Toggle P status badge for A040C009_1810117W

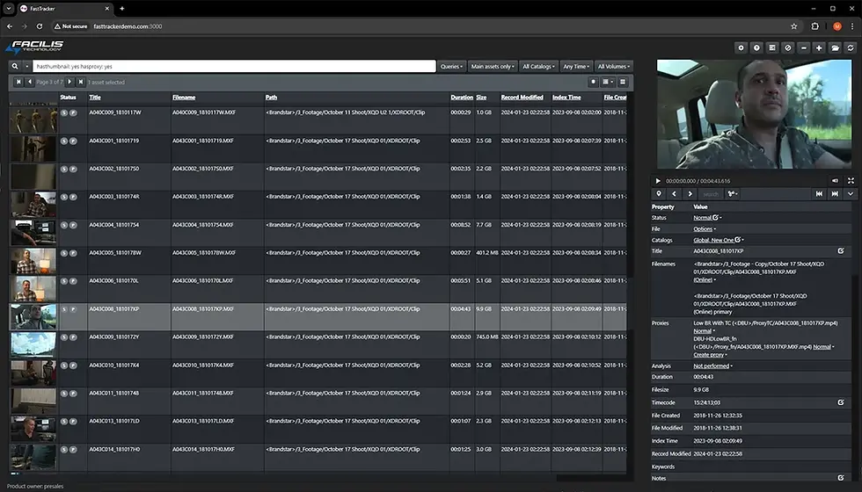pyautogui.click(x=73, y=112)
